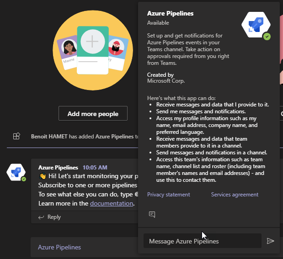Click the send message arrow icon
Image resolution: width=283 pixels, height=259 pixels.
pos(270,241)
